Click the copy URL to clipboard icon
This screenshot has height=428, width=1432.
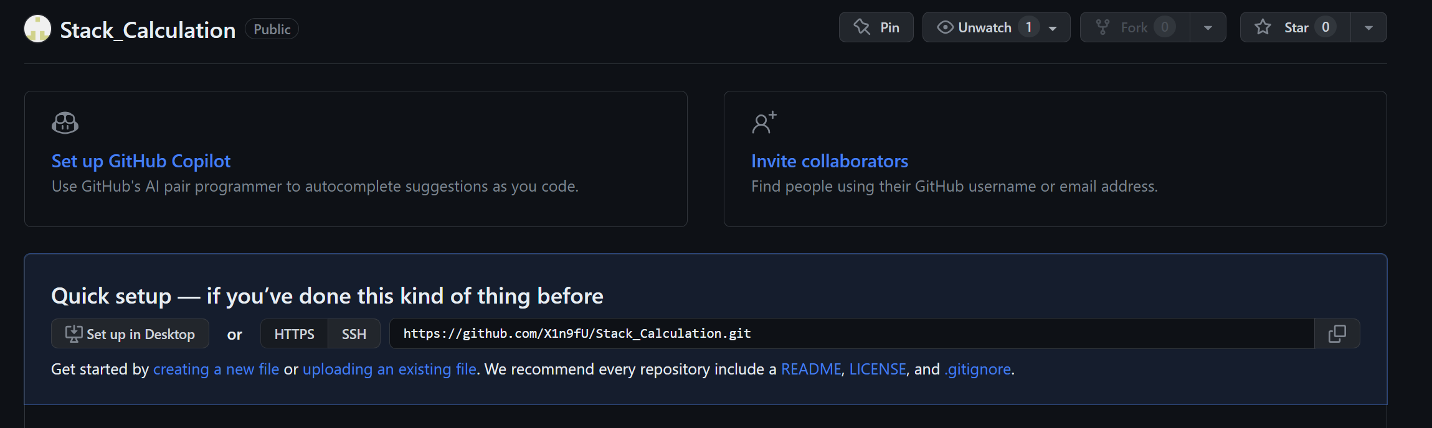1337,334
